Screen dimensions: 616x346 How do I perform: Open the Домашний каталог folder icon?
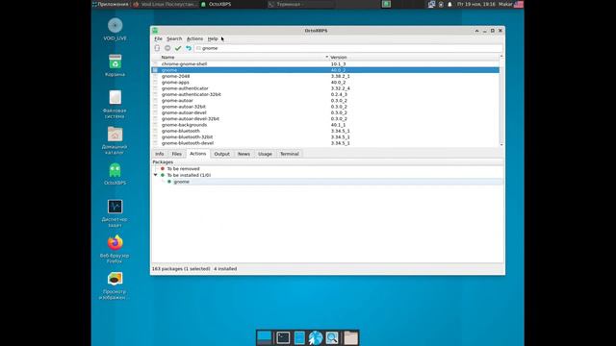pyautogui.click(x=115, y=140)
